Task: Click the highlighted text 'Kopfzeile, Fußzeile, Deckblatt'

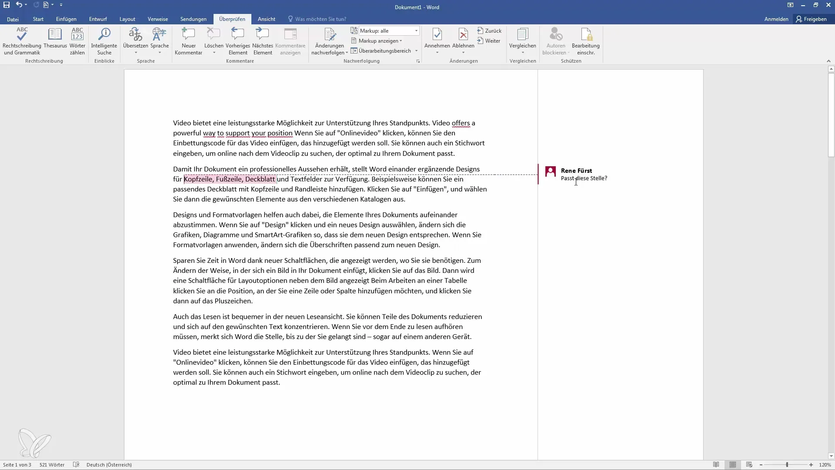Action: click(x=230, y=179)
